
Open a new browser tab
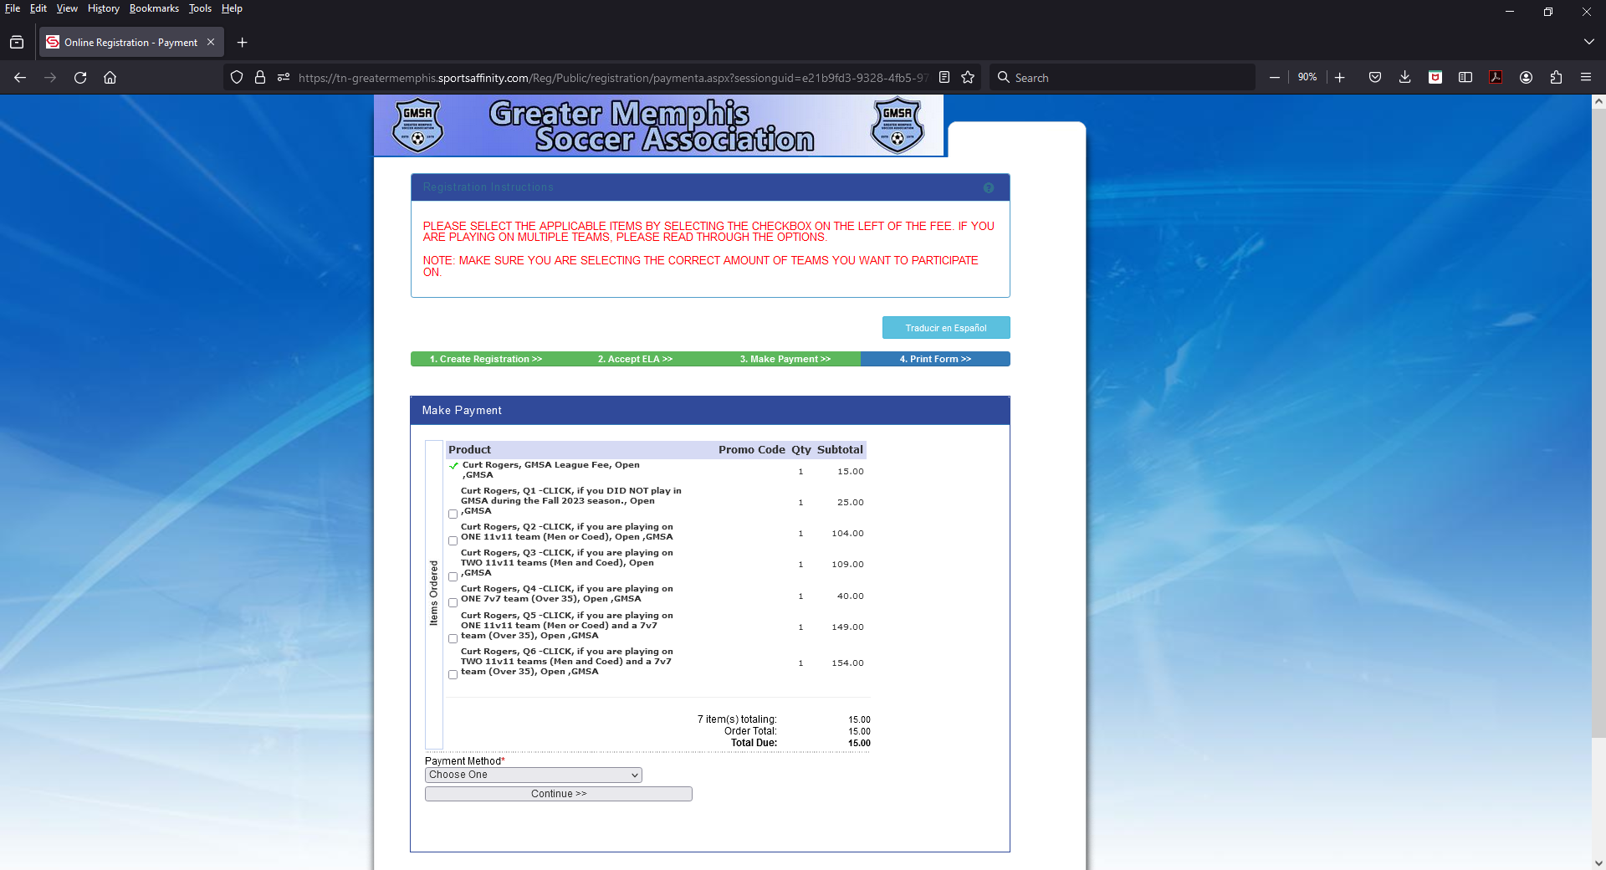click(243, 43)
